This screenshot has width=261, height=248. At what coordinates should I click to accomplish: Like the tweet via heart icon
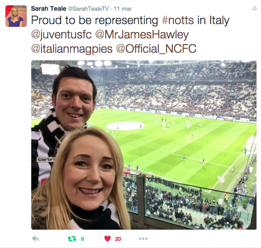108,239
